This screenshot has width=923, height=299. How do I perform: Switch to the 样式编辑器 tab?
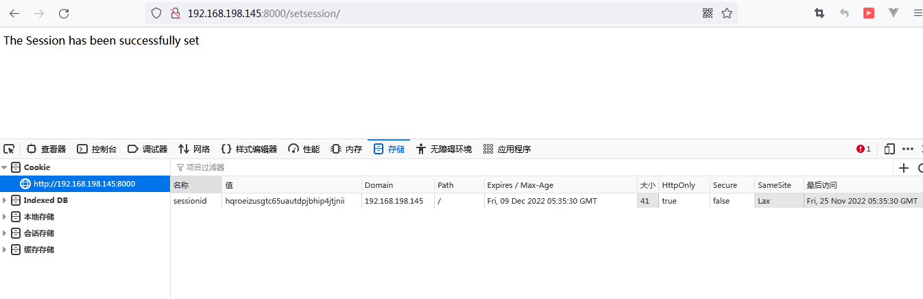(x=249, y=149)
